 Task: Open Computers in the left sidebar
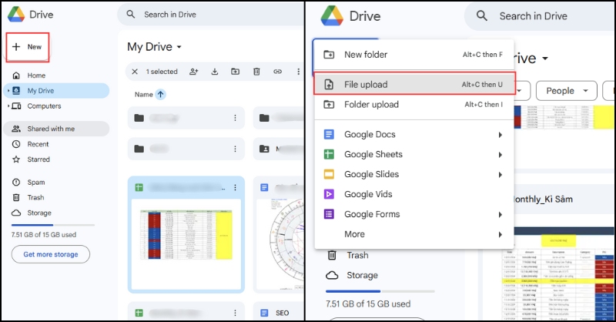click(44, 106)
